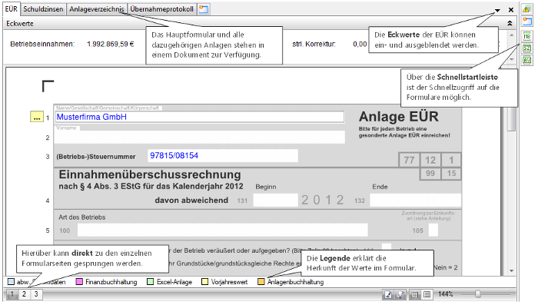
Task: Click the new-tab icon after Übernahmeprotokoll
Action: [x=204, y=9]
